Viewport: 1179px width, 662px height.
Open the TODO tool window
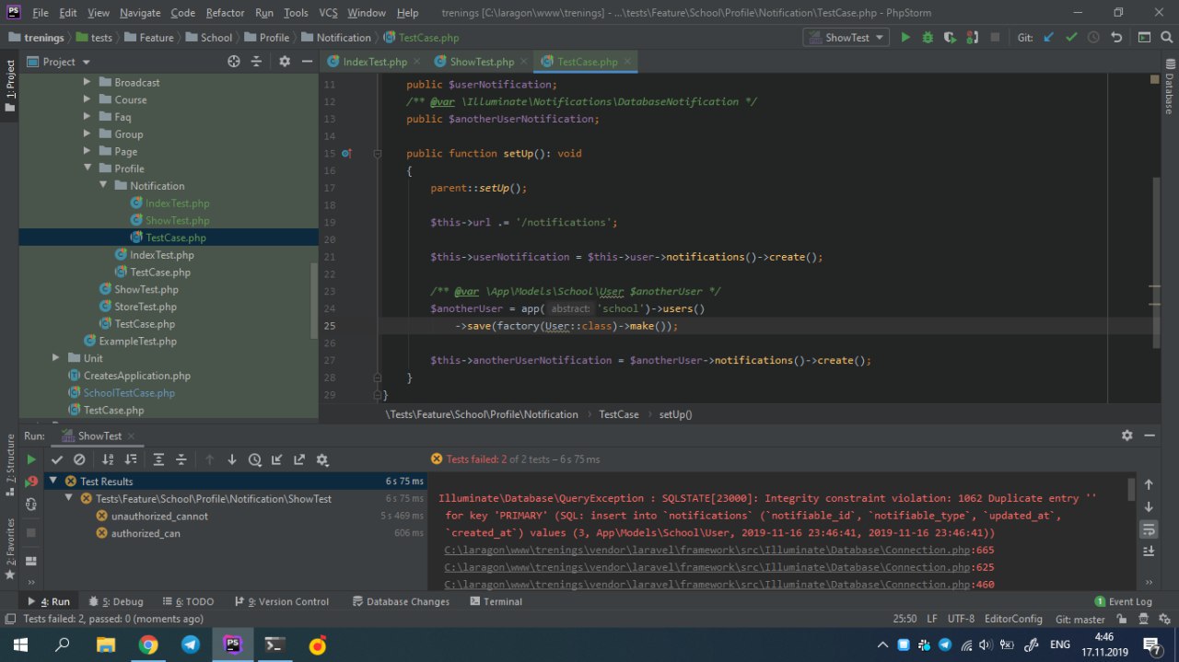click(x=187, y=601)
